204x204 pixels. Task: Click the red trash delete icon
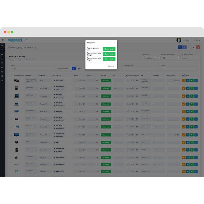[198, 47]
